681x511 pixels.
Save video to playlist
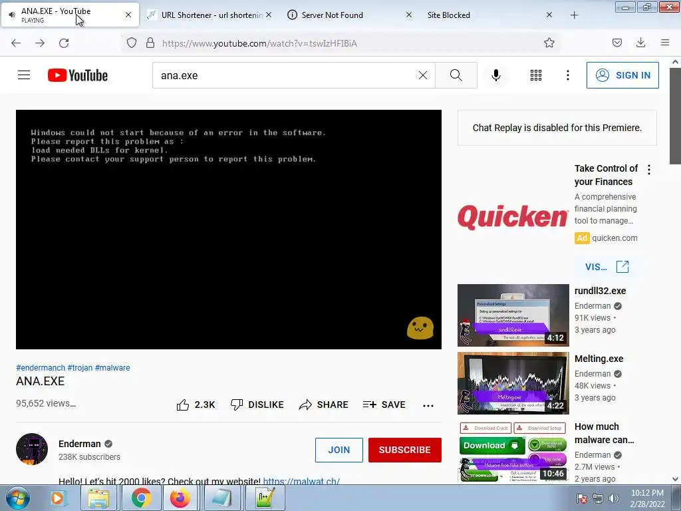click(x=384, y=405)
